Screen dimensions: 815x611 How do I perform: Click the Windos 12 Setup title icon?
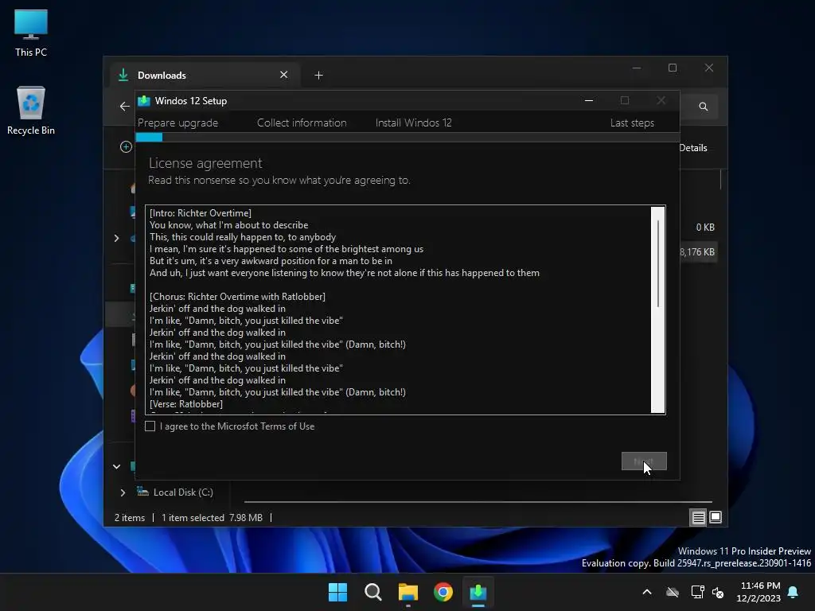click(144, 101)
